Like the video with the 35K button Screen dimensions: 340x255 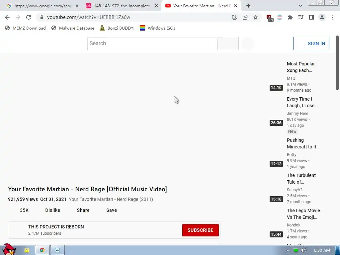[24, 210]
